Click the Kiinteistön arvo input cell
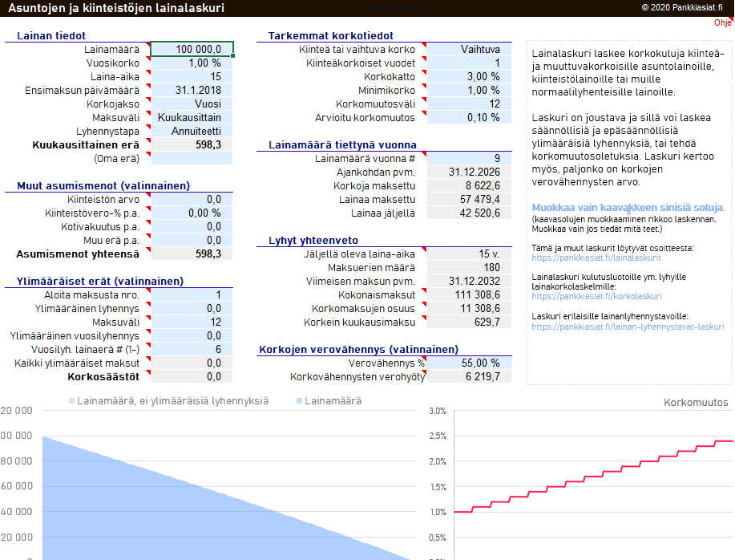The height and width of the screenshot is (560, 735). (192, 199)
